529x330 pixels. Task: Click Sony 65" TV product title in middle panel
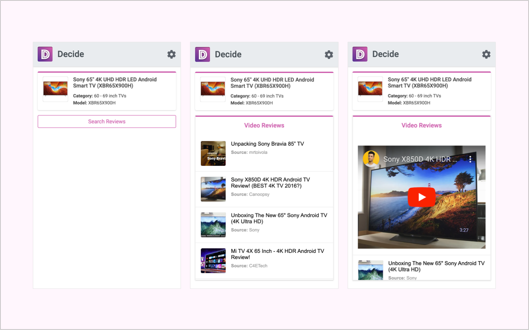tap(272, 83)
